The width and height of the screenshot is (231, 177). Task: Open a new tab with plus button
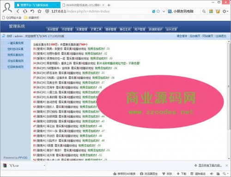pos(109,5)
